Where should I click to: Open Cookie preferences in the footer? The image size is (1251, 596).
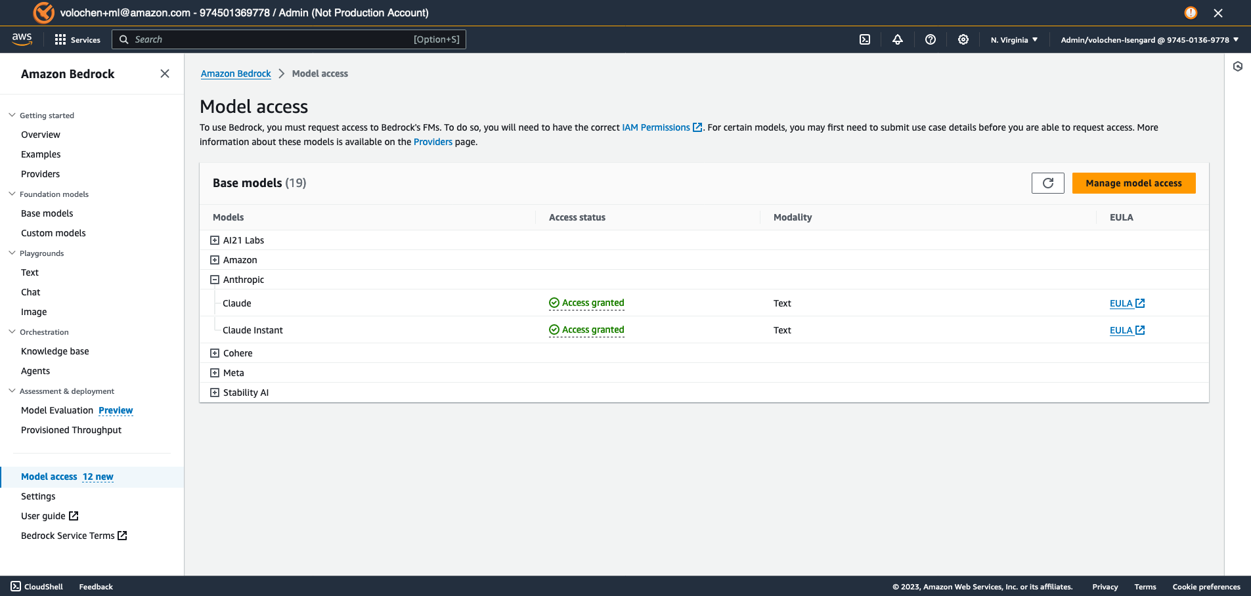[1206, 587]
